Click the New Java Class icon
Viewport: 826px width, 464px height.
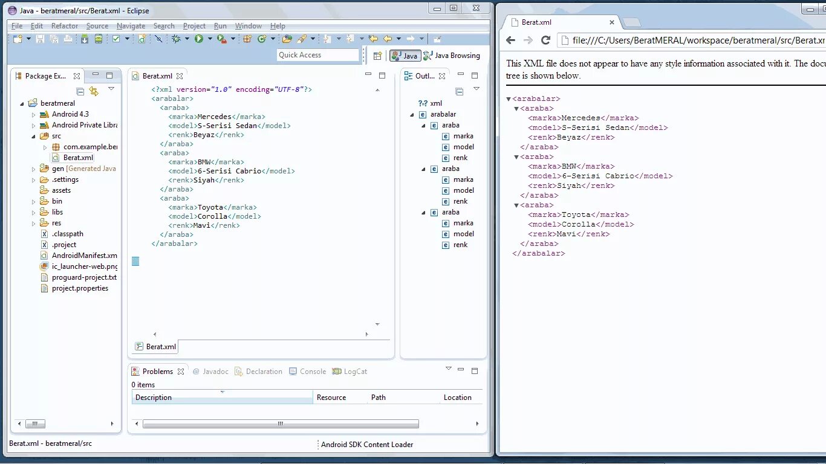pos(261,39)
